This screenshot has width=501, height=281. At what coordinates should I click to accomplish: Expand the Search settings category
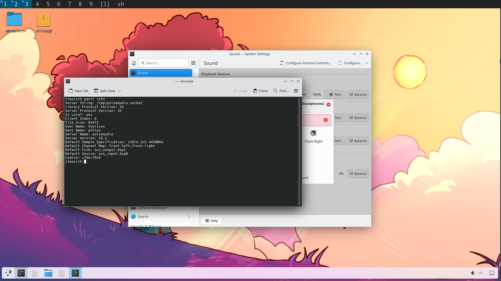pos(189,216)
